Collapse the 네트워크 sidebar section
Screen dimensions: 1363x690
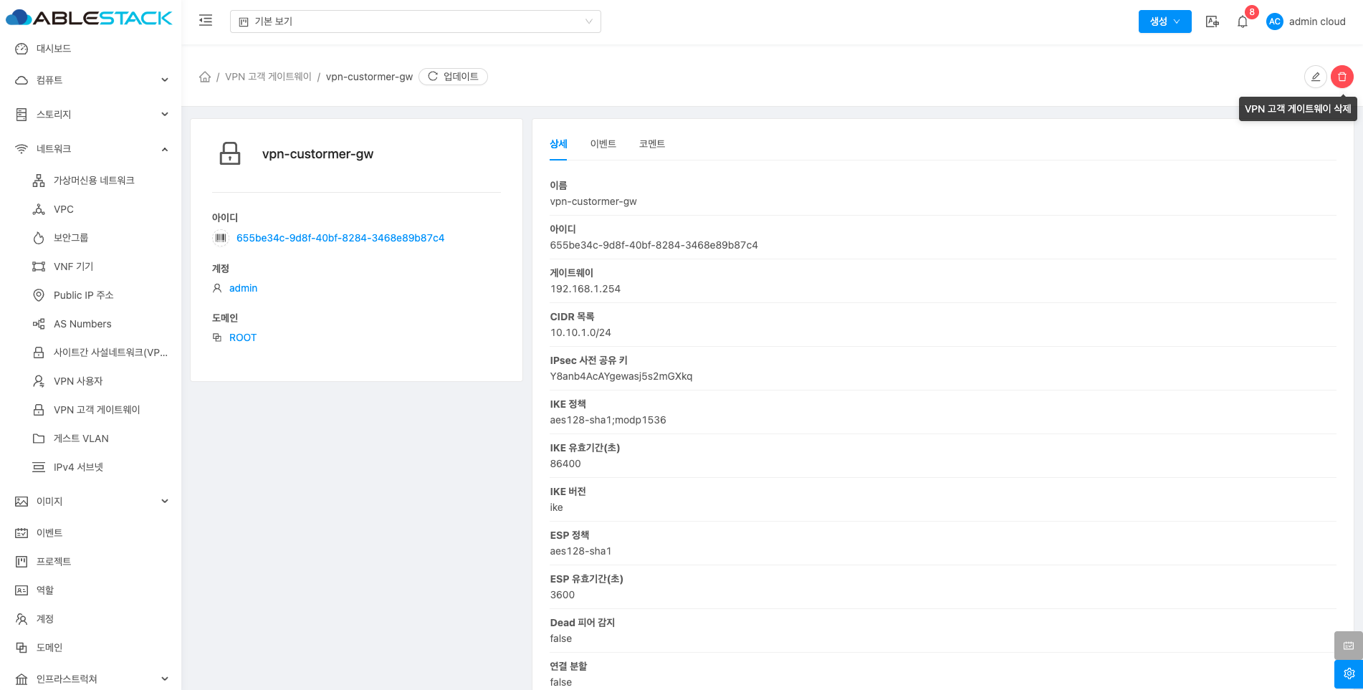pyautogui.click(x=91, y=149)
